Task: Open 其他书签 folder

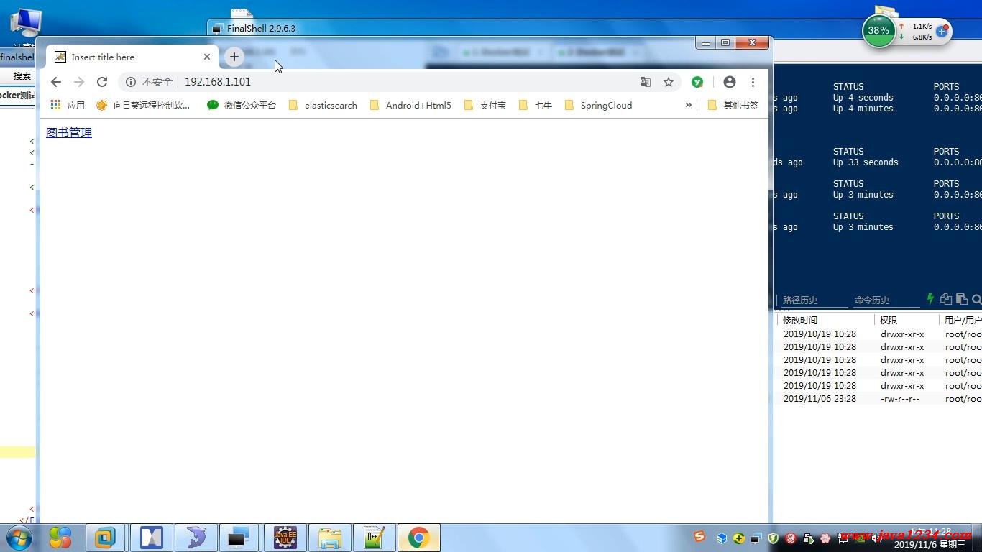Action: tap(733, 105)
